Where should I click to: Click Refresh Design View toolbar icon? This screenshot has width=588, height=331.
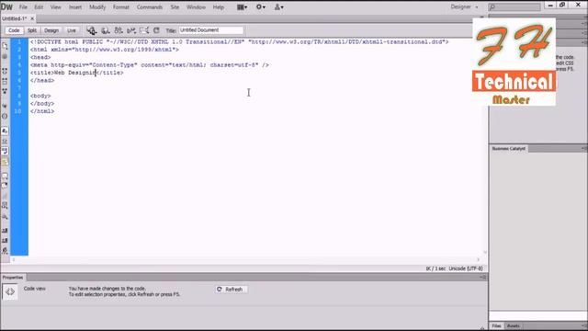pyautogui.click(x=156, y=30)
